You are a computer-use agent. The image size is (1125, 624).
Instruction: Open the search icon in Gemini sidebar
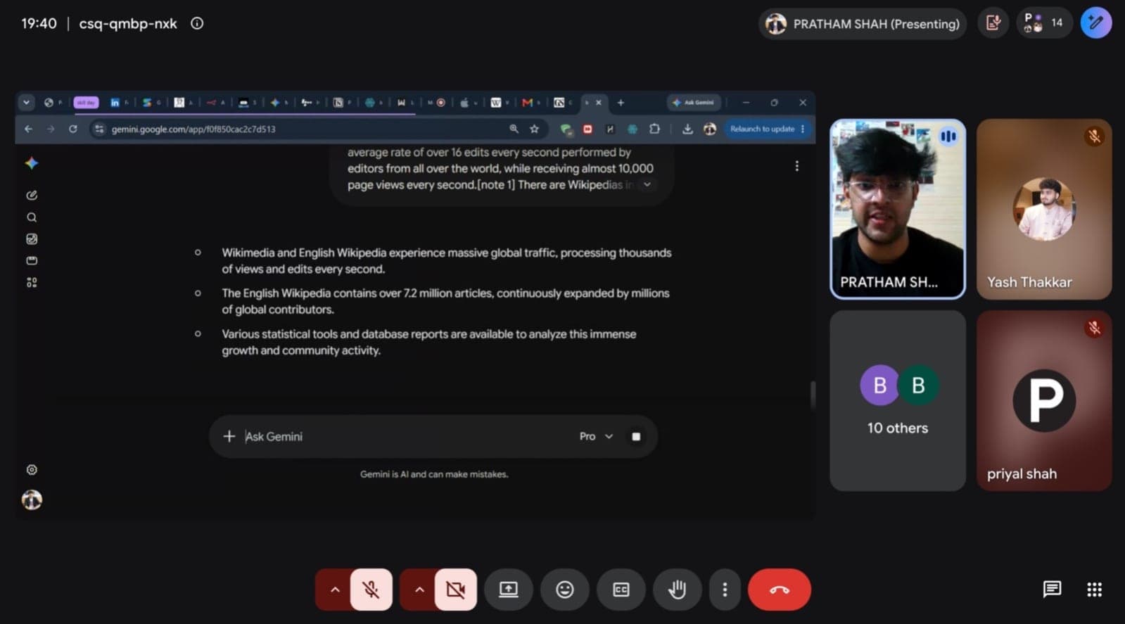[x=32, y=217]
